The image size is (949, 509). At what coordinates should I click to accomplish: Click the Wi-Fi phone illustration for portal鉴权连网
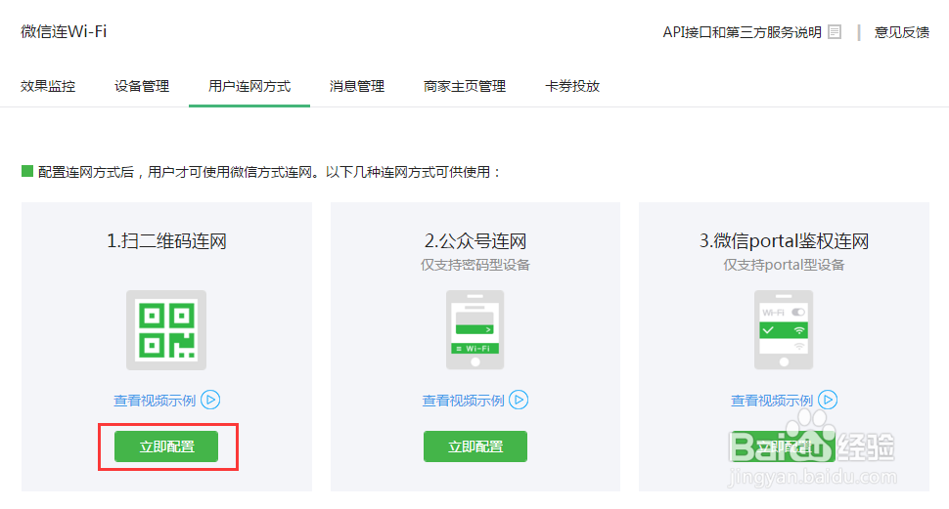tap(784, 330)
